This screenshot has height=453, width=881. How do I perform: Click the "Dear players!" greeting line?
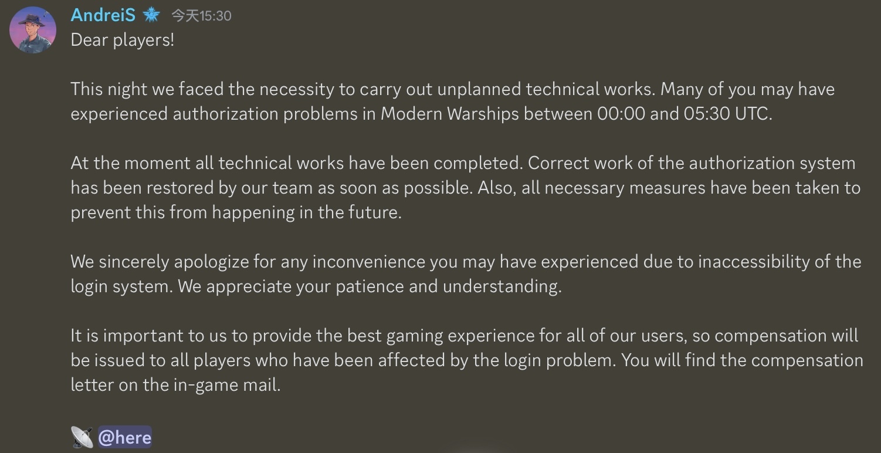(x=123, y=40)
